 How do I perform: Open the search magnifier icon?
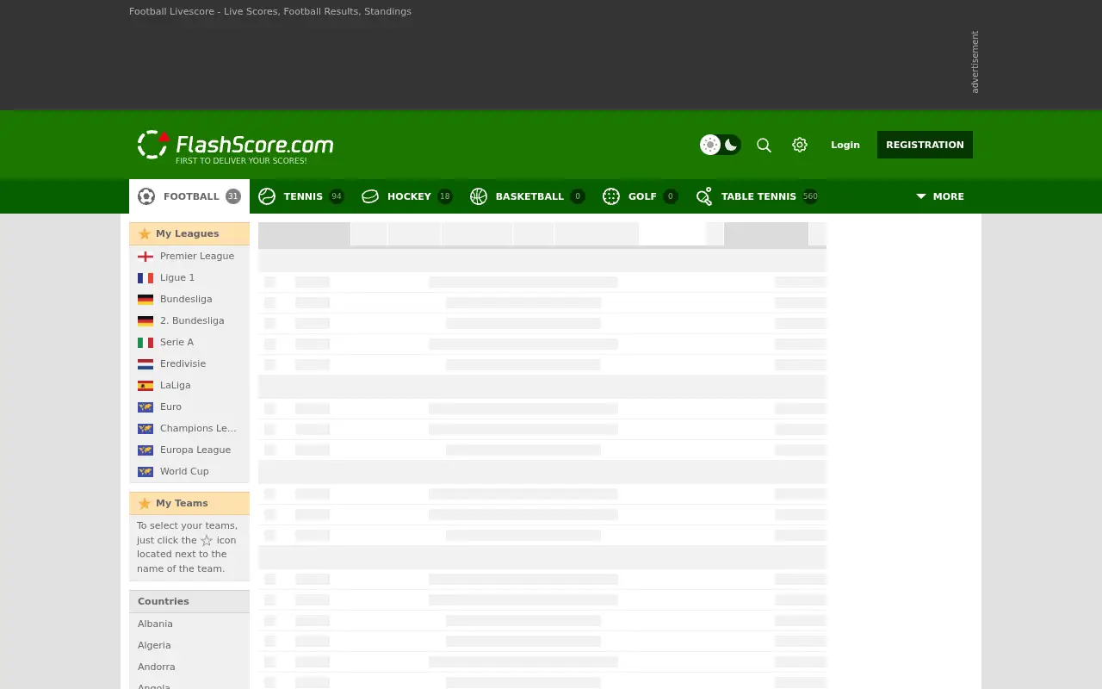pyautogui.click(x=764, y=145)
